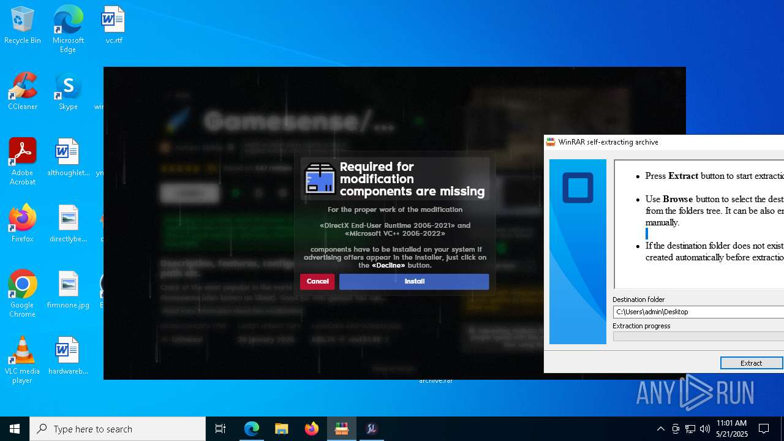The width and height of the screenshot is (784, 441).
Task: Open Skype desktop shortcut
Action: pos(68,92)
